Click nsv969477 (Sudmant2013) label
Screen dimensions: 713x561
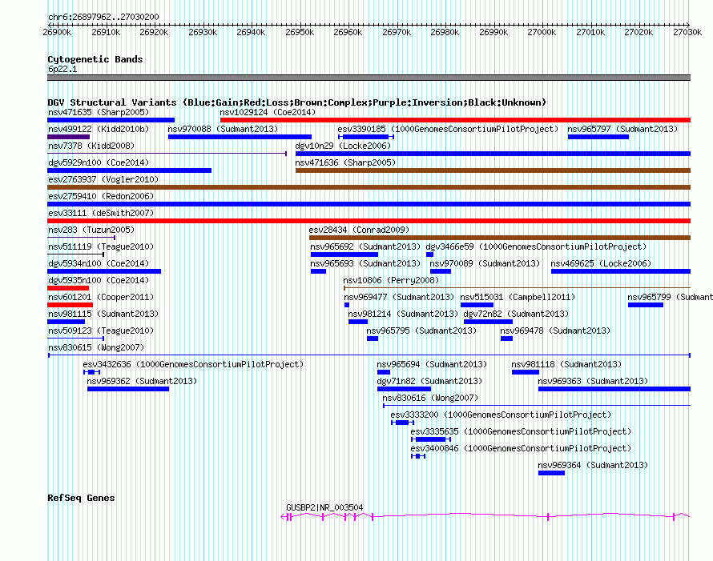coord(399,297)
